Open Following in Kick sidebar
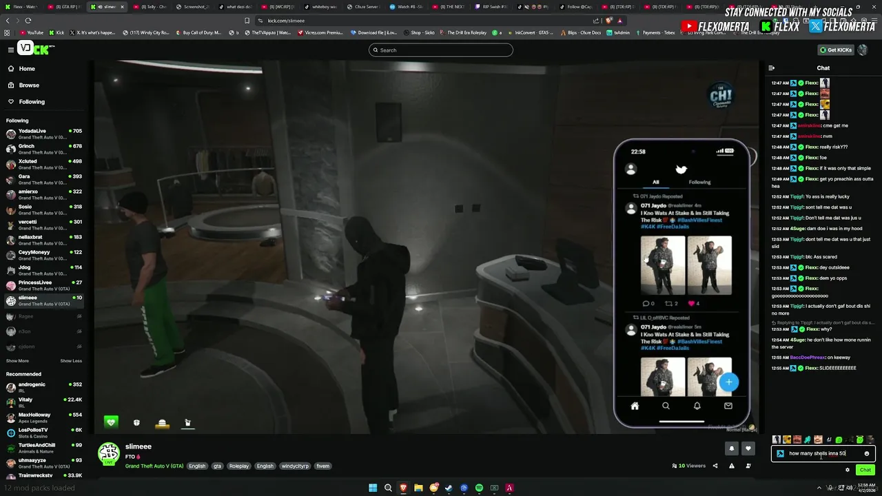This screenshot has height=496, width=882. [32, 101]
